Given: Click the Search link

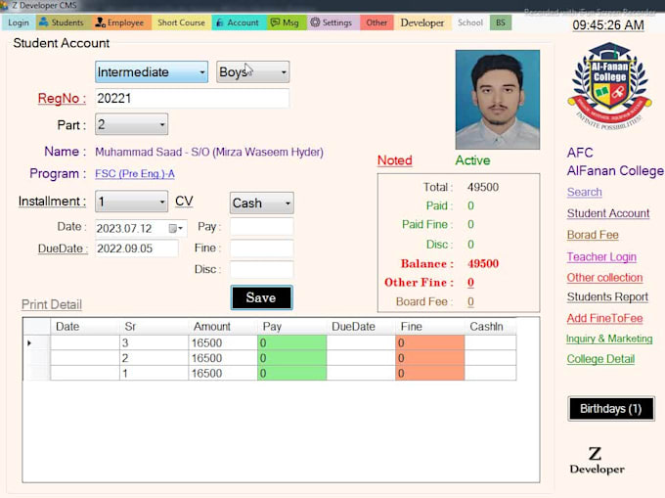Looking at the screenshot, I should point(585,192).
